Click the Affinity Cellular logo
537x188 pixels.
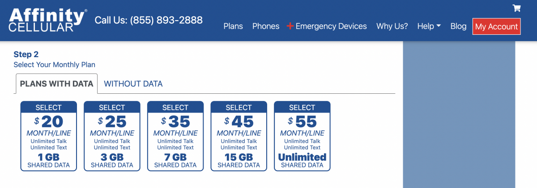[48, 20]
